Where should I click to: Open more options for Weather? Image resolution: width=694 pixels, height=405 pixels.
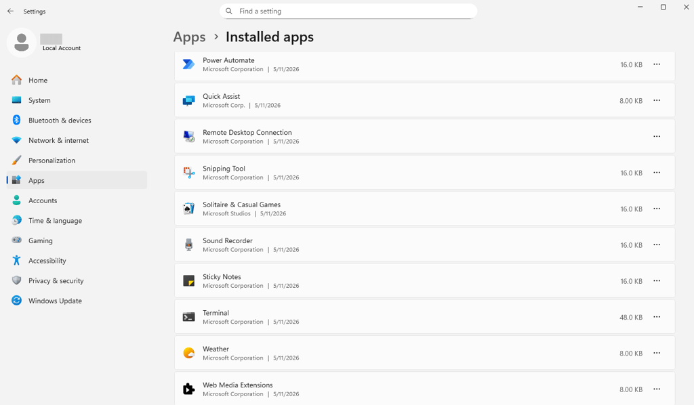point(657,354)
